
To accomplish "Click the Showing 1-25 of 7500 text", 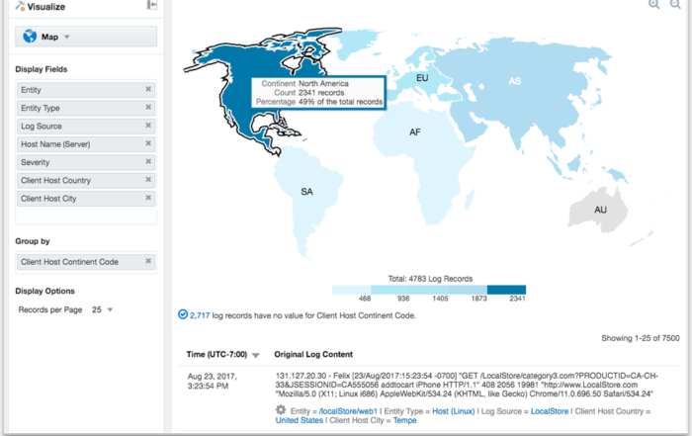I will click(x=640, y=338).
